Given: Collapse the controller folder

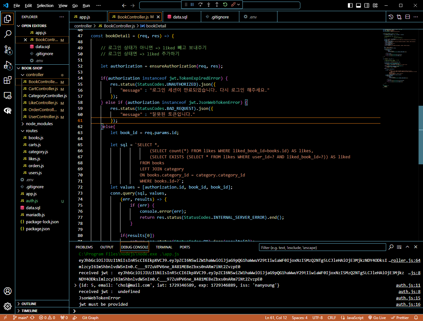Looking at the screenshot, I should 42,75.
